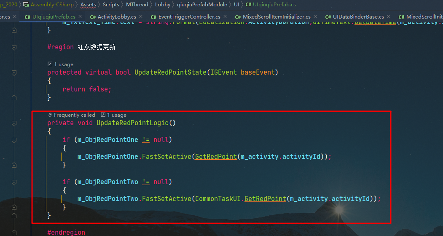
Task: Open the Assembly-CSharp breadcrumb
Action: pos(52,5)
